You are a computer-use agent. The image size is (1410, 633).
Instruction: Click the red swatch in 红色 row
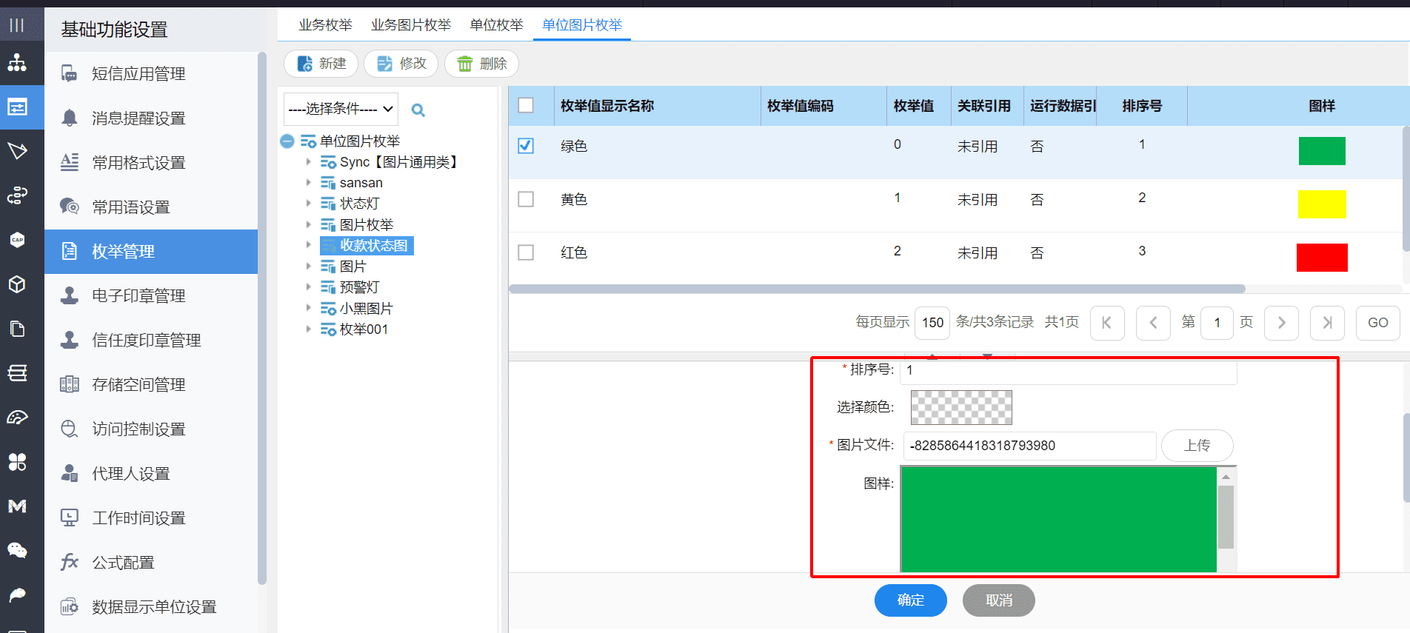[1322, 258]
